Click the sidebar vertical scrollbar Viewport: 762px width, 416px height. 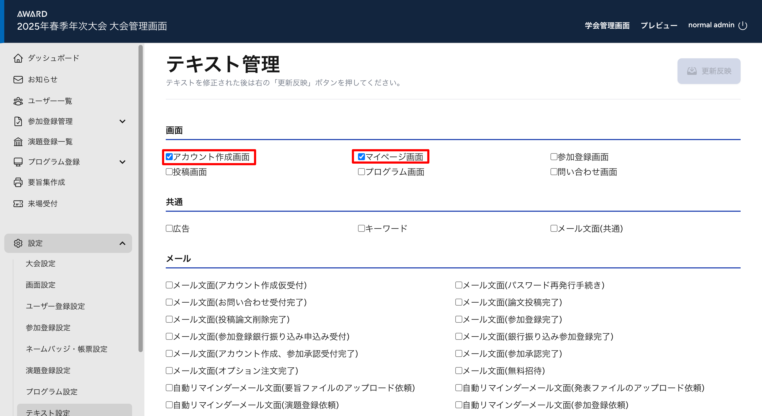click(x=141, y=198)
